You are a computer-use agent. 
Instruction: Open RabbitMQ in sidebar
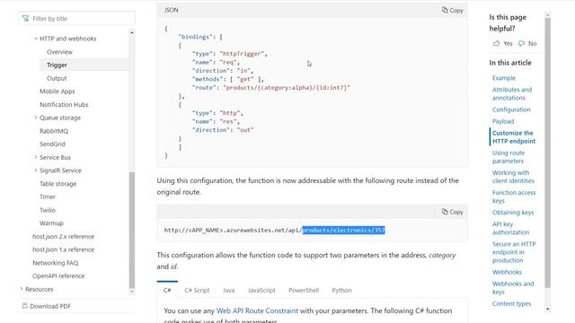(54, 131)
